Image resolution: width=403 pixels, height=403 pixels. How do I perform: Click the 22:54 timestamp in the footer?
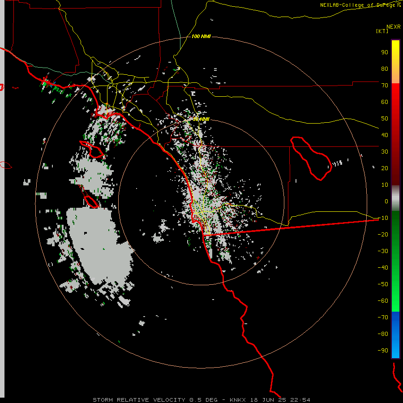(300, 400)
